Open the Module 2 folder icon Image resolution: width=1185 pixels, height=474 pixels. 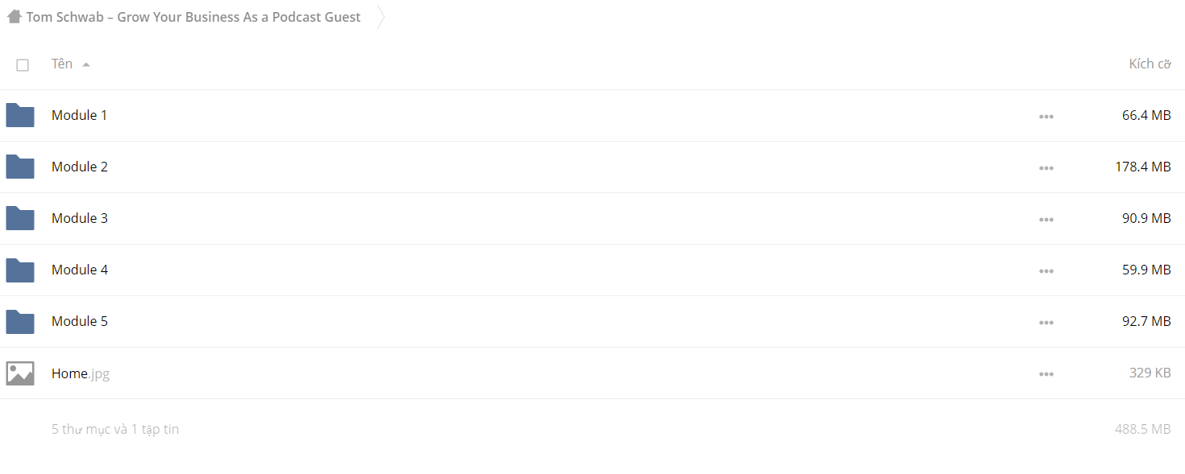(x=20, y=167)
